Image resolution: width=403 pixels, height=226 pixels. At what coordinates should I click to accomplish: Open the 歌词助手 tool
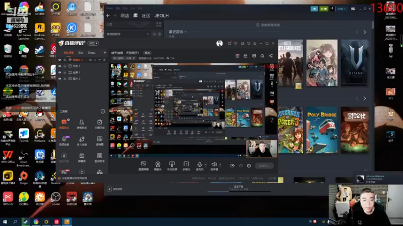click(x=99, y=157)
